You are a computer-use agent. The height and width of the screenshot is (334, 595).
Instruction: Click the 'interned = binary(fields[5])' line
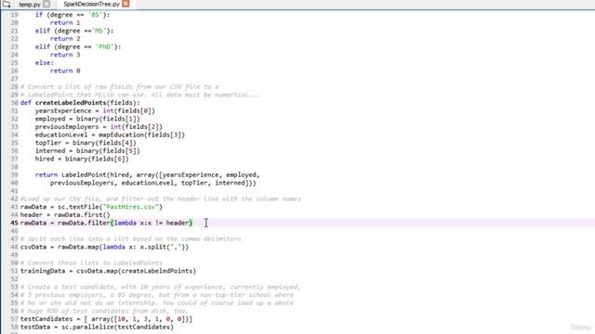[x=87, y=150]
